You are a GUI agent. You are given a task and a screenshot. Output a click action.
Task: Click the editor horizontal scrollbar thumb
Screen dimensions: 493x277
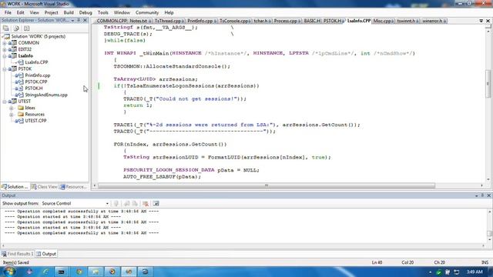(x=267, y=186)
